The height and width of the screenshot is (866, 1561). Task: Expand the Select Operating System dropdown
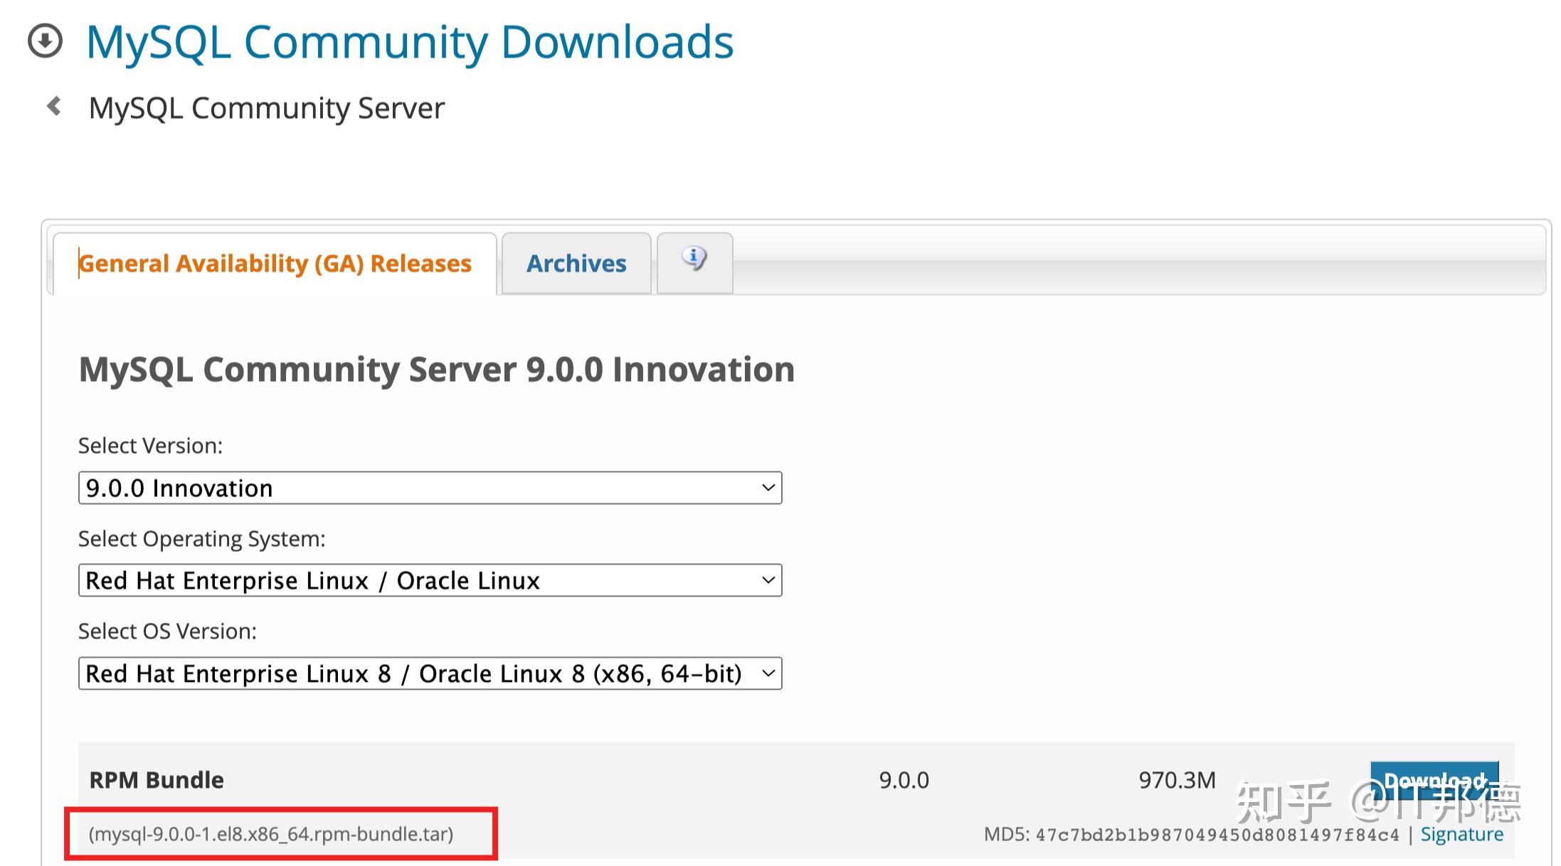coord(429,580)
